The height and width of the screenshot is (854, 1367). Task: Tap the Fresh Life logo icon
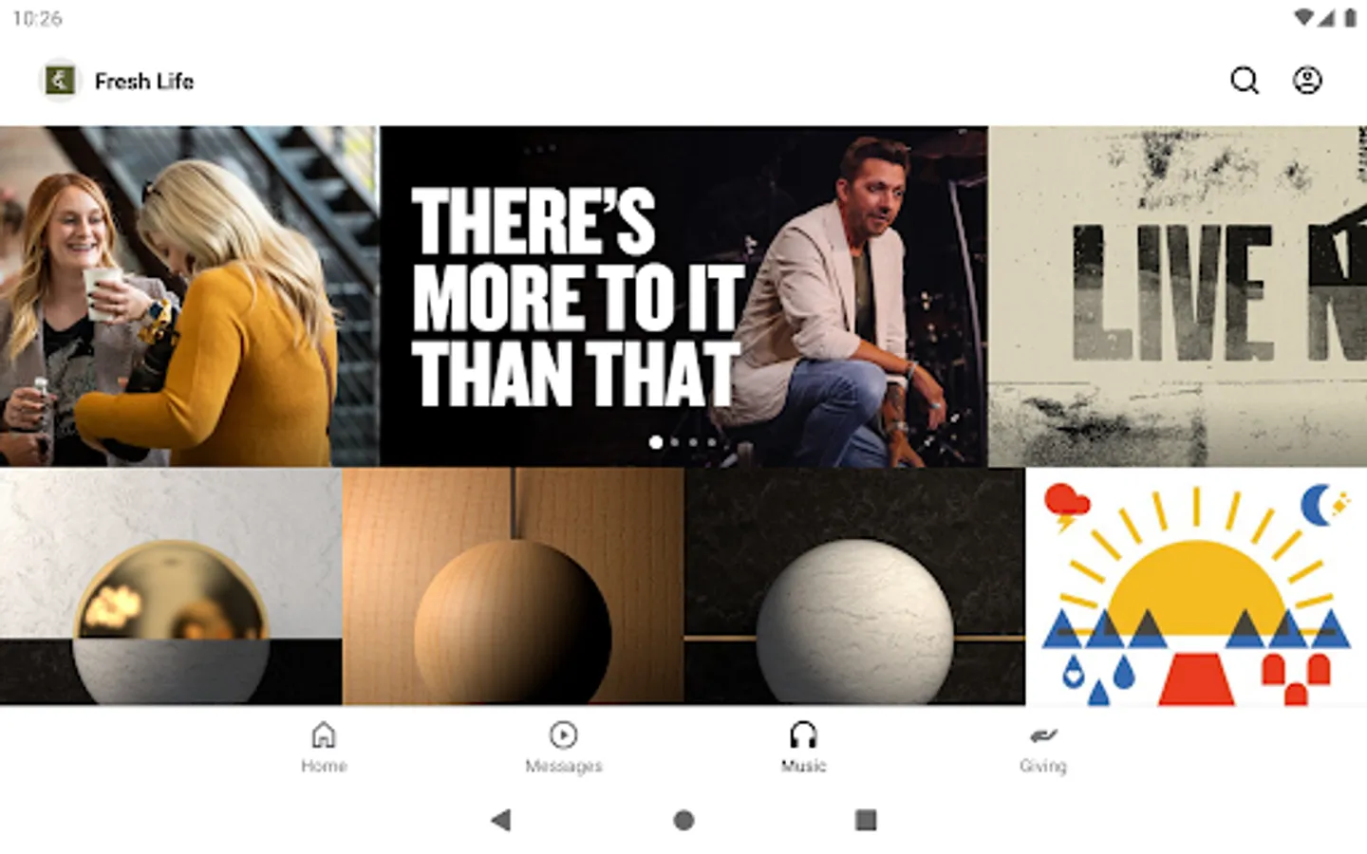coord(60,81)
